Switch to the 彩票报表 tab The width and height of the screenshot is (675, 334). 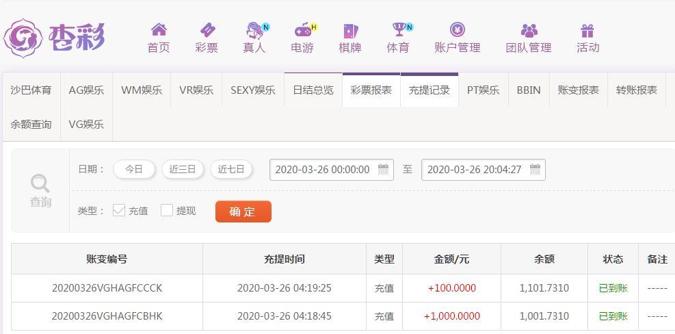click(x=371, y=90)
